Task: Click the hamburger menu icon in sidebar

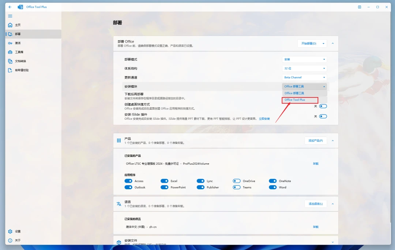Action: click(x=10, y=16)
